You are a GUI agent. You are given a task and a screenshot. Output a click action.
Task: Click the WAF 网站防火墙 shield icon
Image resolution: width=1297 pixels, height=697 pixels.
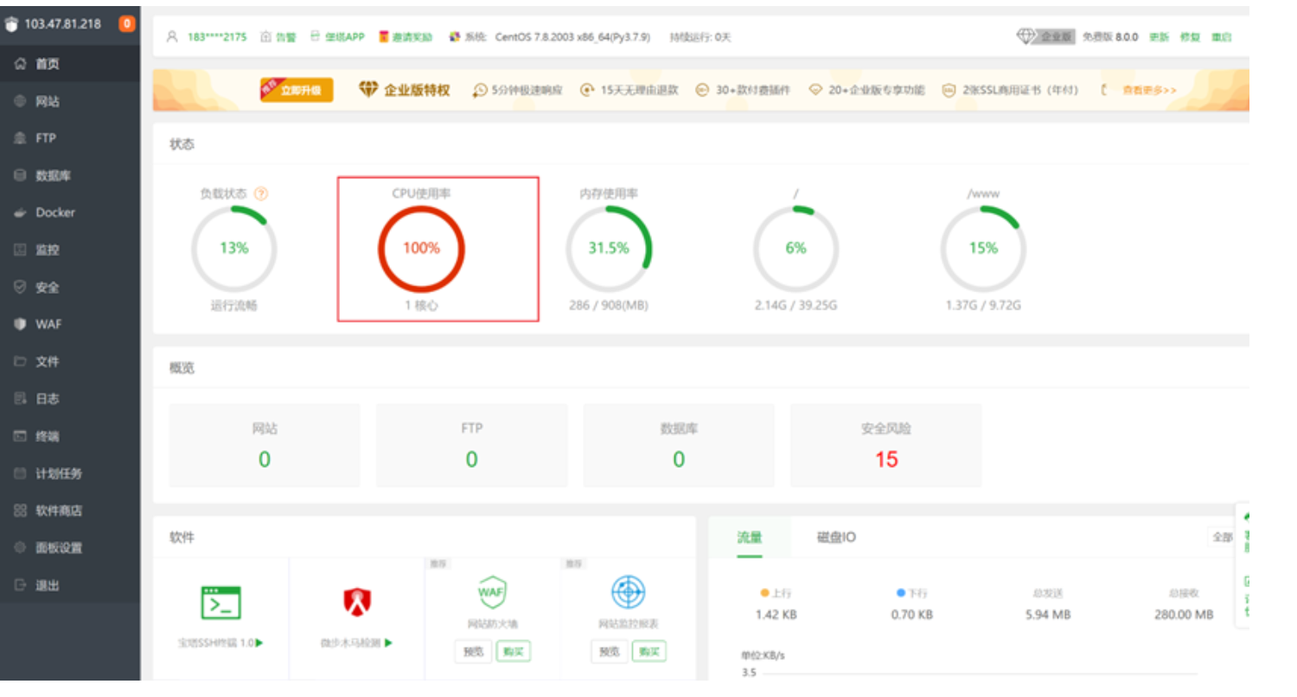pos(491,592)
